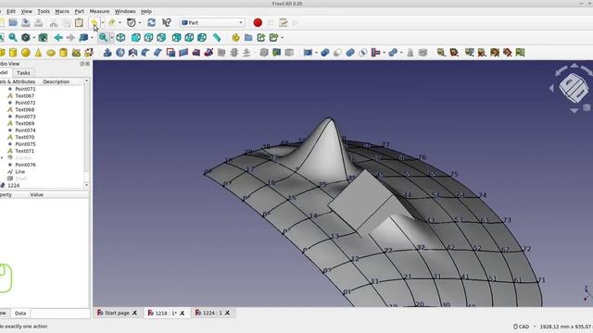
Task: Open the macros editor icon
Action: (x=283, y=22)
